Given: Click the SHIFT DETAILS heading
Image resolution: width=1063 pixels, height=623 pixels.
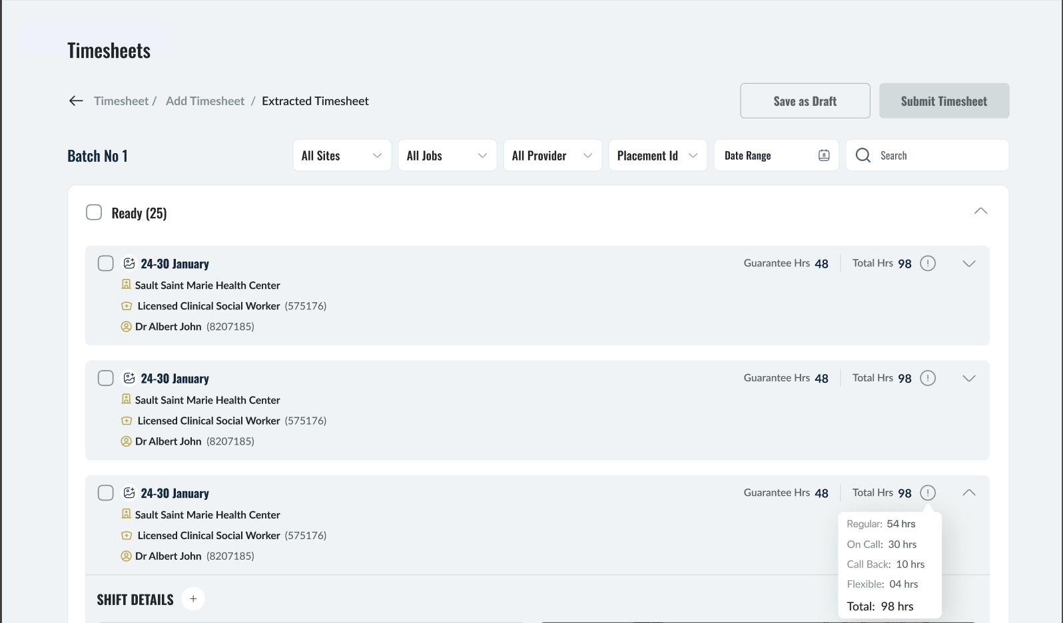Looking at the screenshot, I should (x=135, y=600).
